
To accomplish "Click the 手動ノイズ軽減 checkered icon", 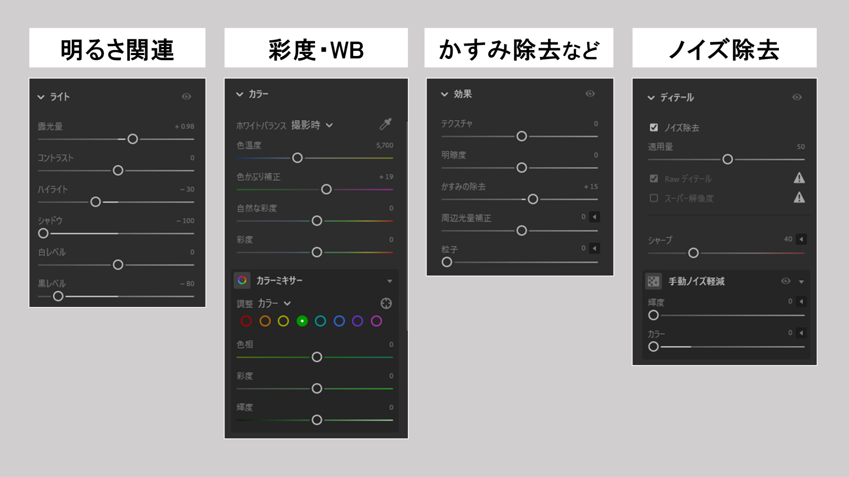I will 653,281.
